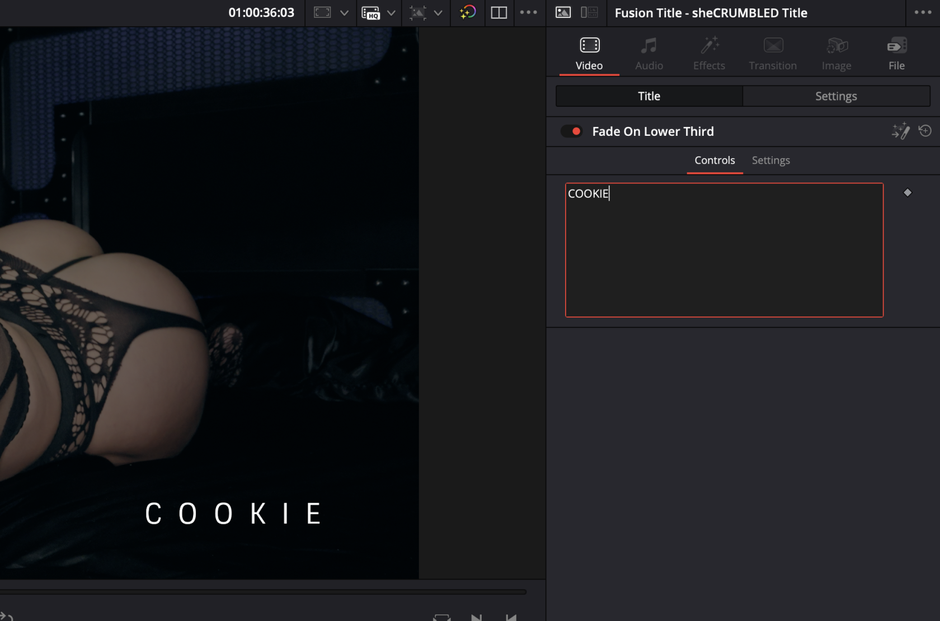This screenshot has width=940, height=621.
Task: Reset Fade On Lower Third settings
Action: tap(925, 131)
